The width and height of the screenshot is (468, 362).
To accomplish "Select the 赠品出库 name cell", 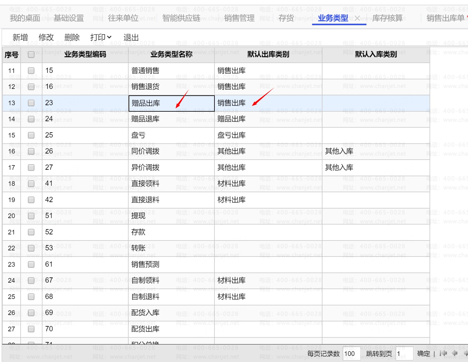I will tap(171, 103).
